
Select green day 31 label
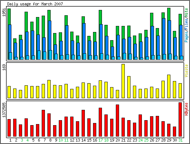tap(180, 140)
